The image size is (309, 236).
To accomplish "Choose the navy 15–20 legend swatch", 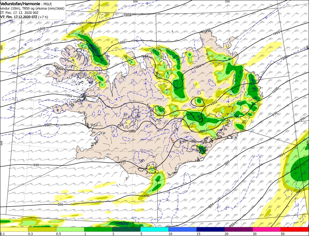I will click(x=210, y=229).
